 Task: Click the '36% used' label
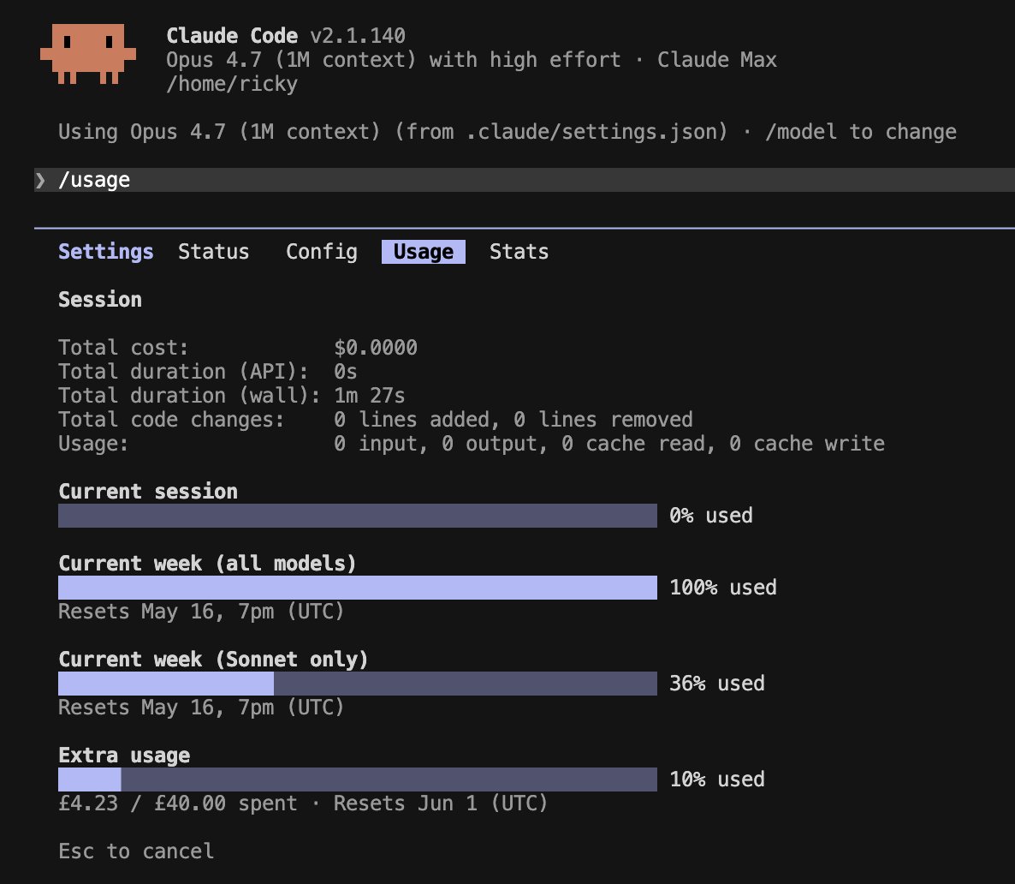pos(716,684)
